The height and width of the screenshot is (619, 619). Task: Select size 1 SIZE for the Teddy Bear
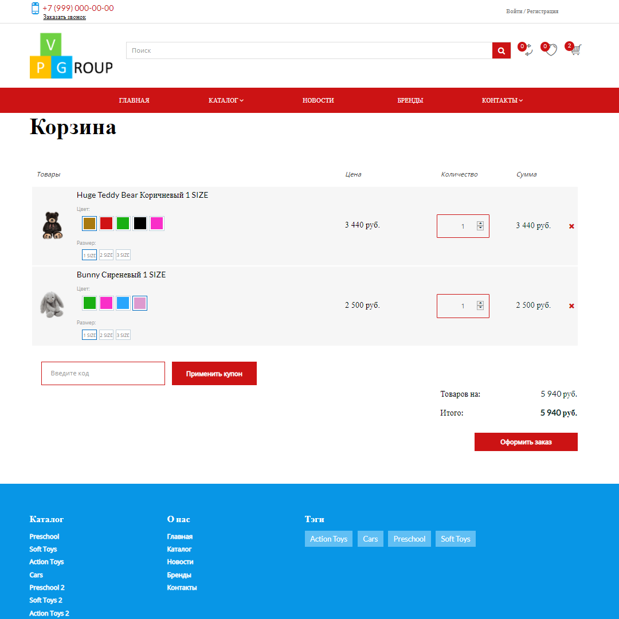[x=89, y=254]
